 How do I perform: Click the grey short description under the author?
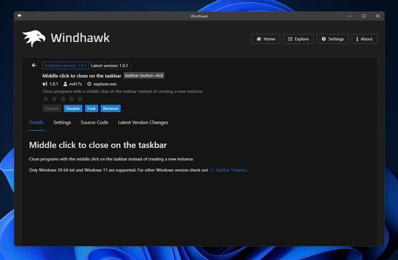click(123, 91)
